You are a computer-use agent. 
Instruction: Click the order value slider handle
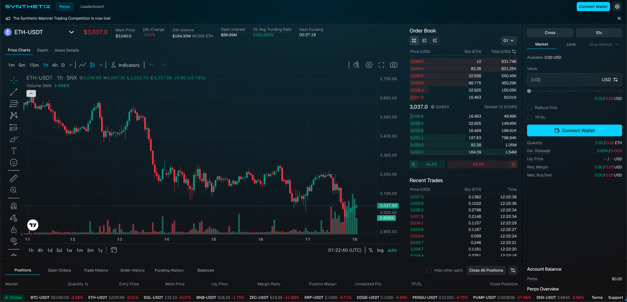pyautogui.click(x=529, y=91)
